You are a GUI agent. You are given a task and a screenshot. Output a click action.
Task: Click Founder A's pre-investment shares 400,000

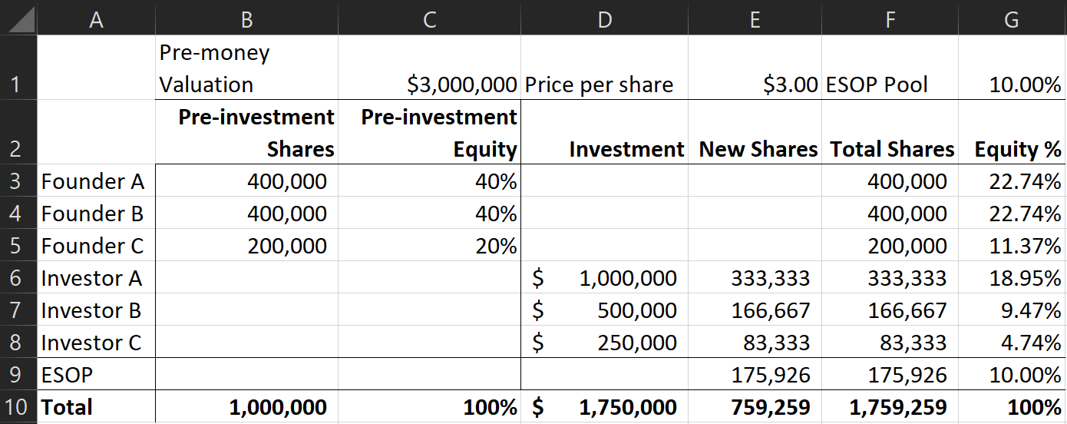coord(246,181)
